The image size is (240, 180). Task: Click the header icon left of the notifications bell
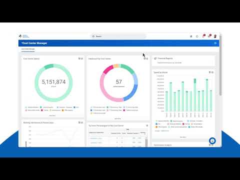(197, 36)
